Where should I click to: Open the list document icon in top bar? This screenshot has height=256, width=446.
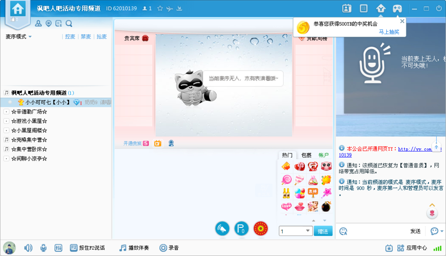pos(364,8)
